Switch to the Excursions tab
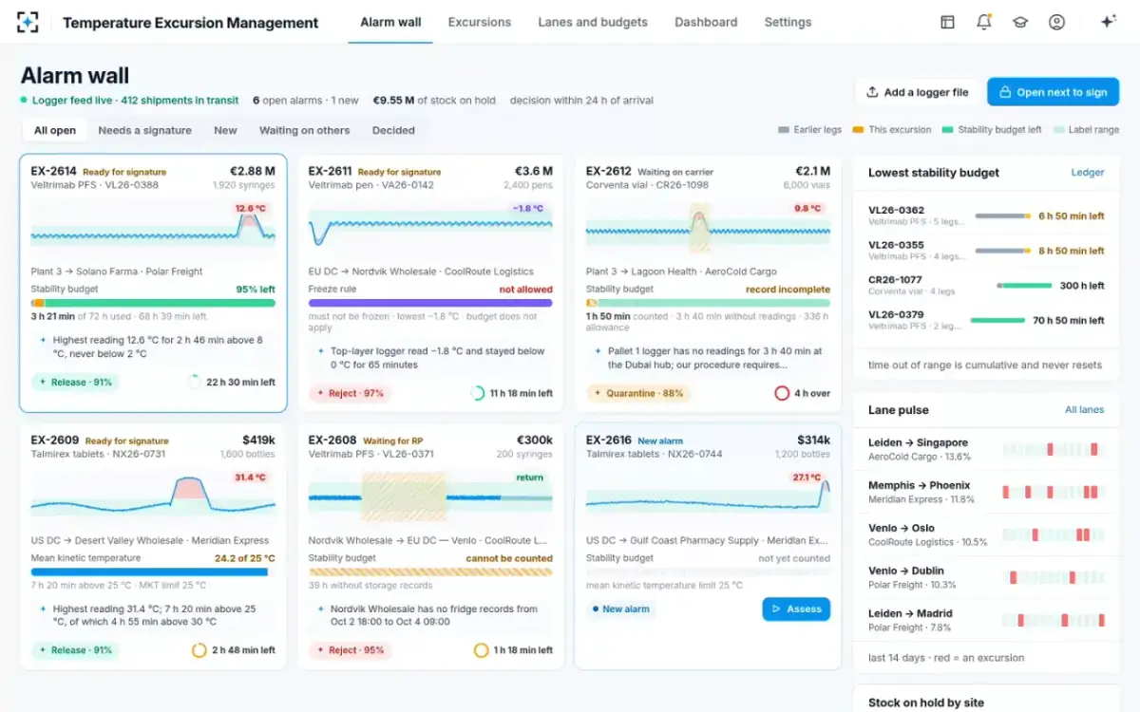This screenshot has height=712, width=1140. pos(480,22)
